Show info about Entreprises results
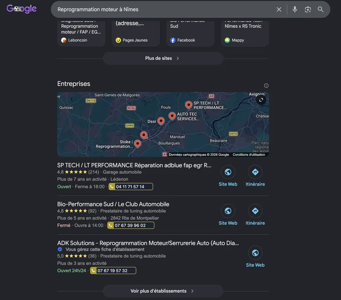 tap(266, 86)
